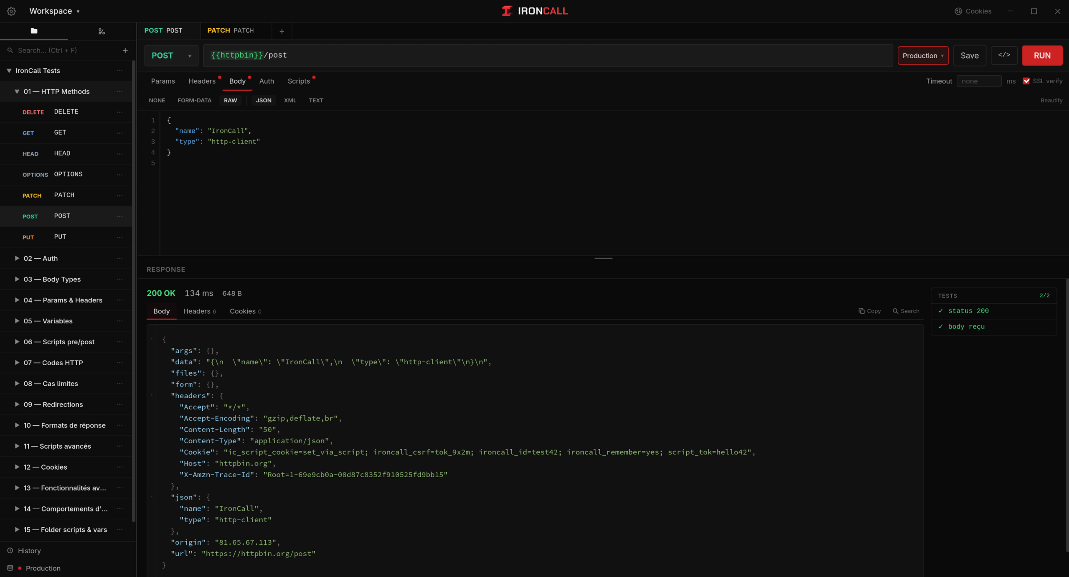Select the GET request in sidebar

pyautogui.click(x=66, y=133)
